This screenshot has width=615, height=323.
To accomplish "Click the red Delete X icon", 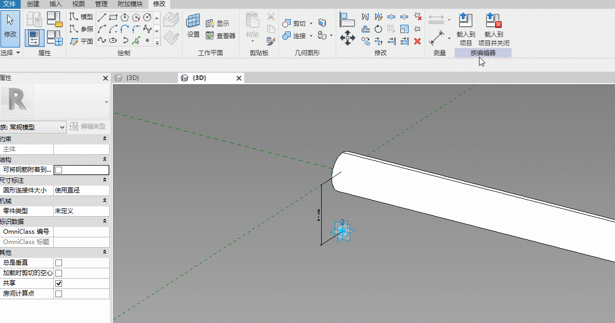I will pos(417,41).
